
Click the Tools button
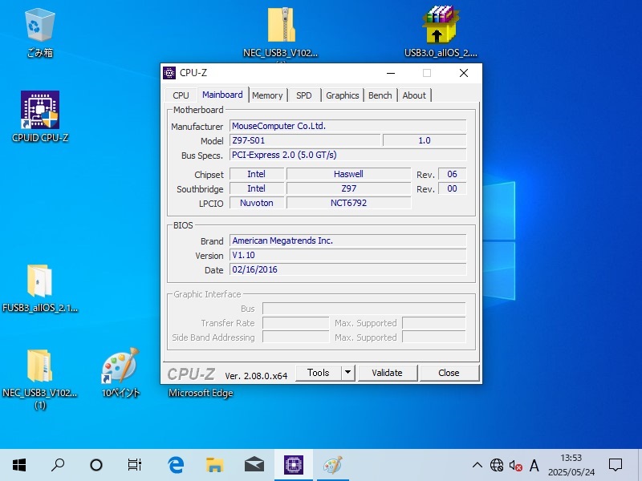pyautogui.click(x=318, y=373)
